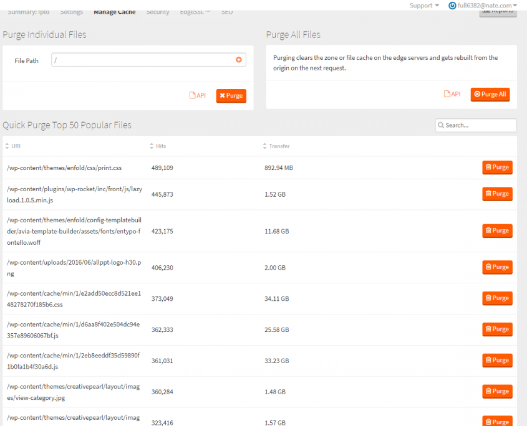The image size is (527, 426).
Task: Purge the print.css file
Action: [x=497, y=168]
